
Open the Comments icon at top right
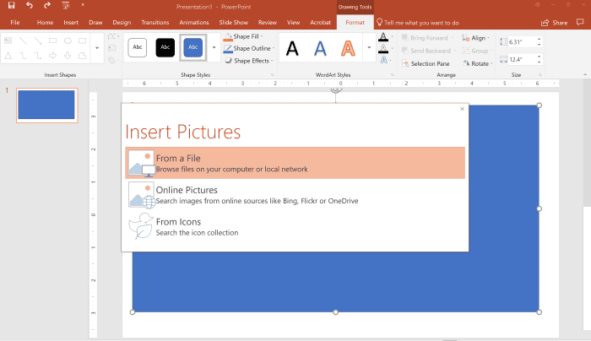580,22
